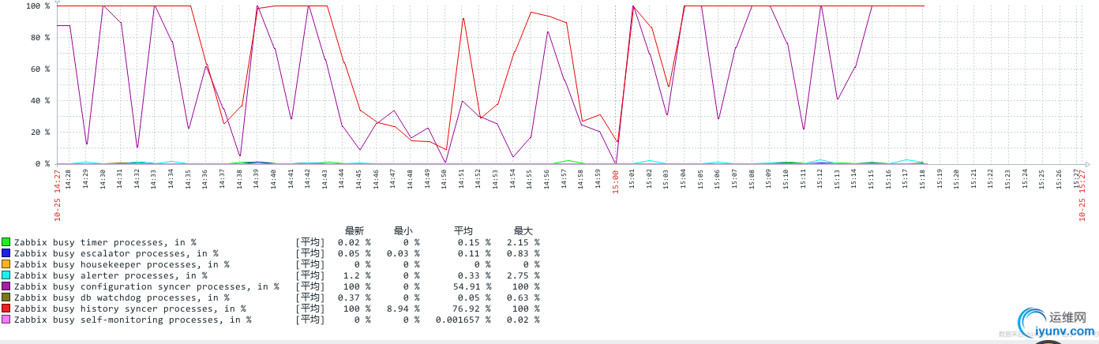Image resolution: width=1099 pixels, height=344 pixels.
Task: Click latest value '0.05 %' for escalator processes
Action: 354,253
